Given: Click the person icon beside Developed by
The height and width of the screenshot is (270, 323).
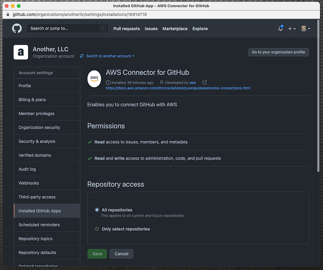Looking at the screenshot, I should [162, 82].
